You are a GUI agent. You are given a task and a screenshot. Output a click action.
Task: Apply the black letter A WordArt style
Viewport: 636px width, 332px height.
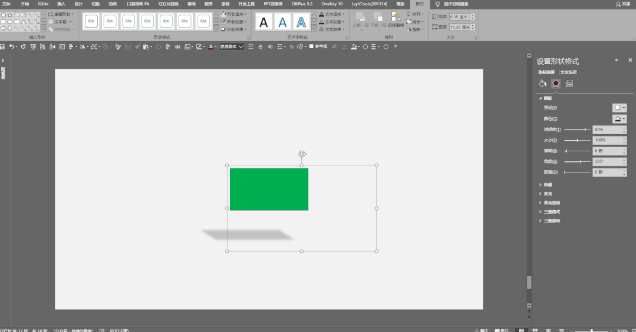pos(264,22)
